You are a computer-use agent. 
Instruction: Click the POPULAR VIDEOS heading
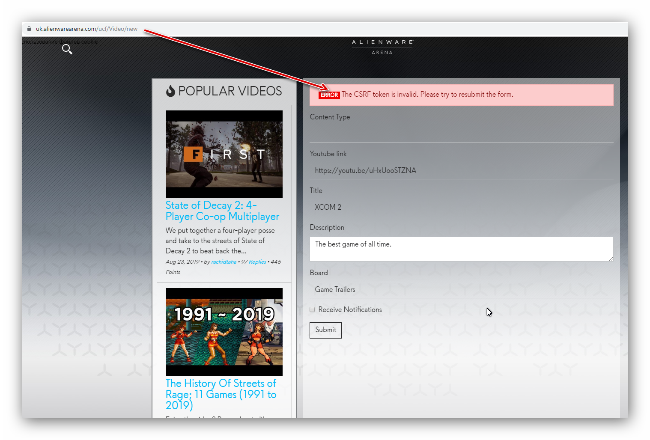[x=230, y=91]
